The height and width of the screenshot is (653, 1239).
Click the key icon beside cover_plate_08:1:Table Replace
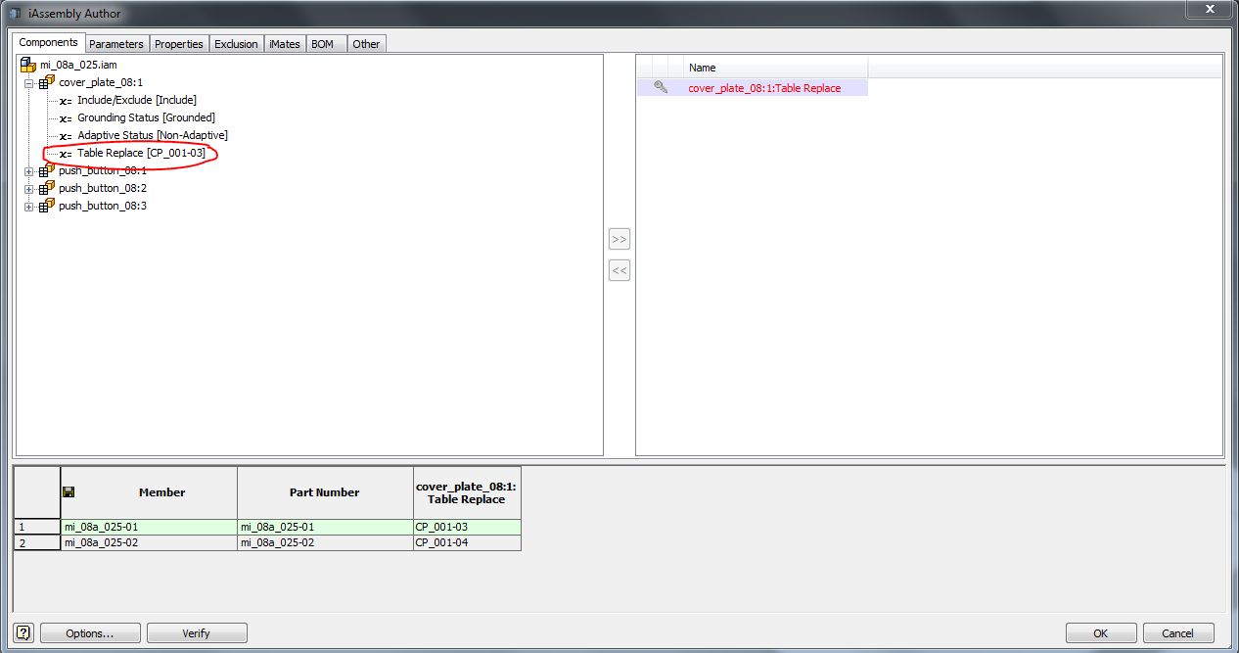(661, 86)
